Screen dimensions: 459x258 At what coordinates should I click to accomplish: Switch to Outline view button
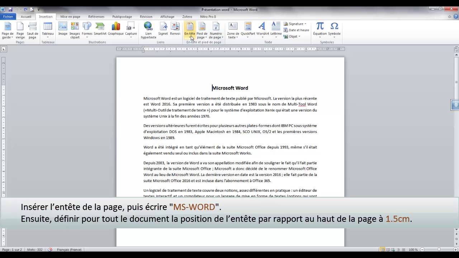pyautogui.click(x=398, y=249)
